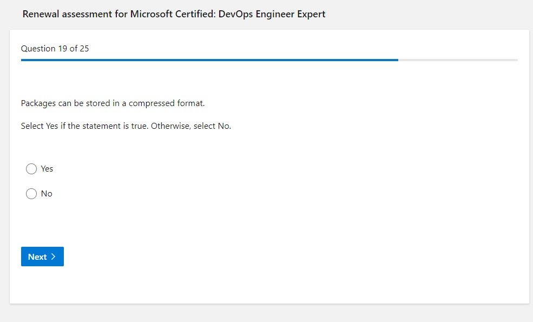This screenshot has width=533, height=322.
Task: Click the 'Packages can be stored in a compressed format.' statement
Action: click(113, 103)
